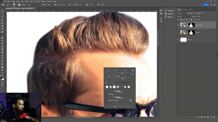Toggle the pixel layer filter icon
The width and height of the screenshot is (218, 122).
coord(189,13)
